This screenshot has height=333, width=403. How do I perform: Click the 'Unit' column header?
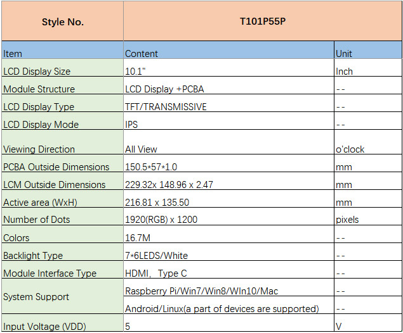(x=344, y=54)
